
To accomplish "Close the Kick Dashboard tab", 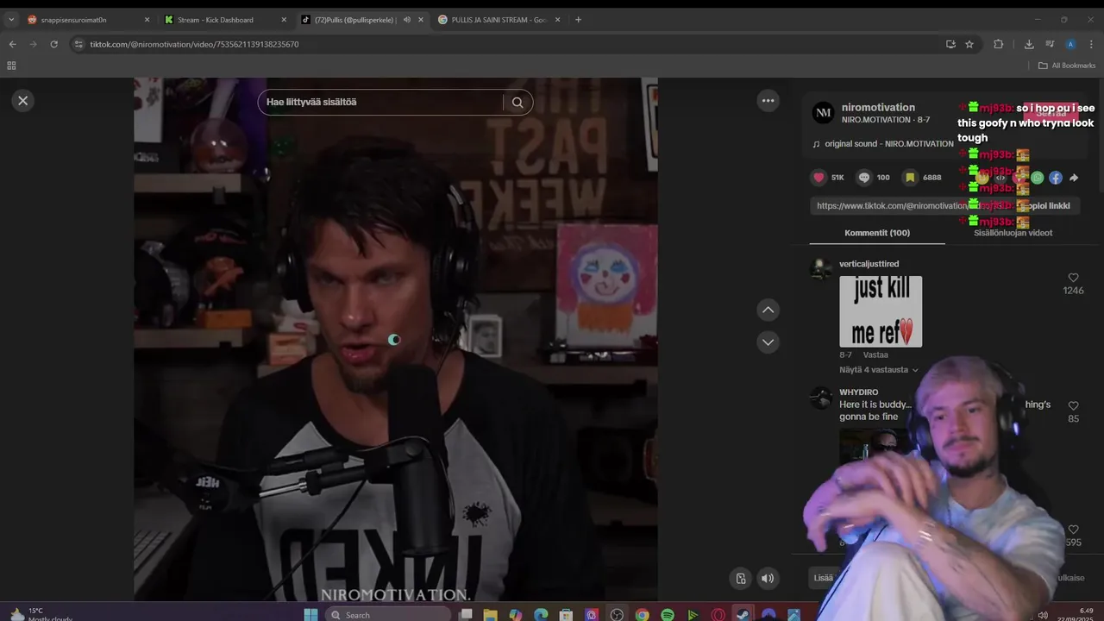I will coord(284,20).
